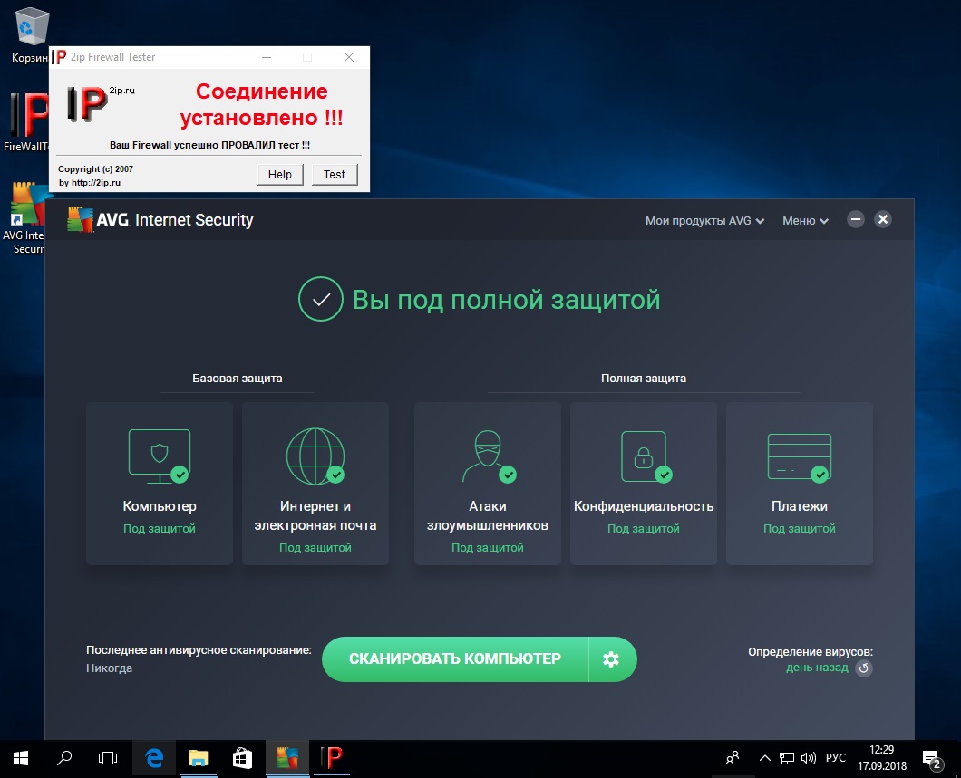Image resolution: width=961 pixels, height=778 pixels.
Task: Click СКАНИРОВАТЬ КОМПЬЮТЕР button
Action: (455, 659)
